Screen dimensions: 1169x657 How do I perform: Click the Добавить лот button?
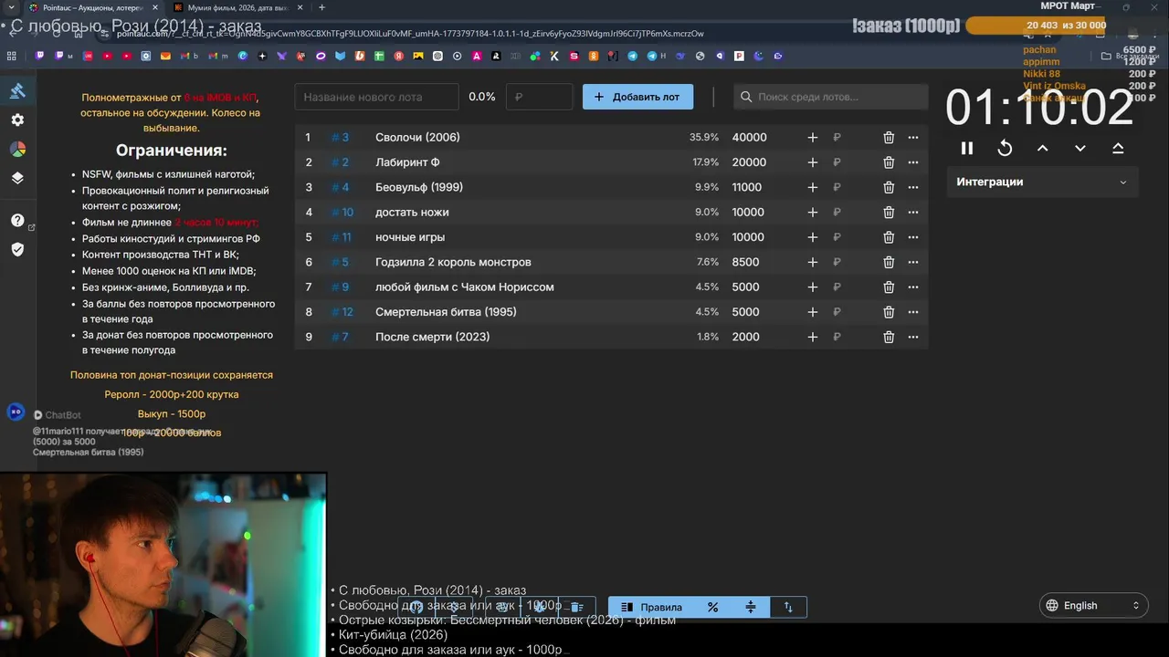pyautogui.click(x=637, y=97)
